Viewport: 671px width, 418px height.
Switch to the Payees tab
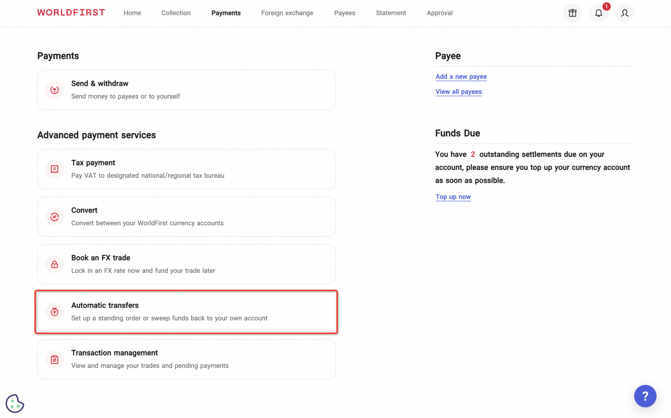[x=345, y=13]
